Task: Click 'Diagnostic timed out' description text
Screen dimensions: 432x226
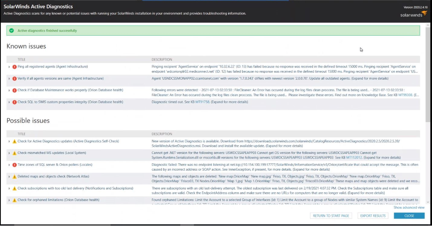Action: click(200, 102)
